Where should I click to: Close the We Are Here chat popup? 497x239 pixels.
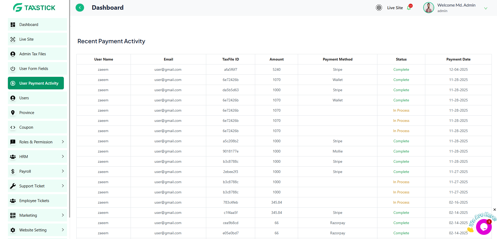coord(494,210)
